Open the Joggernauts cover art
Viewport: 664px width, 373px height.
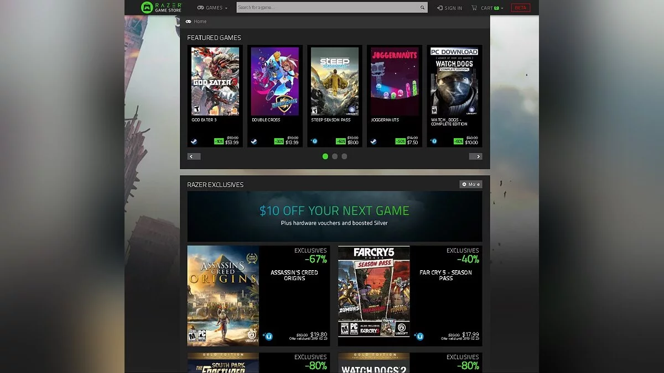pyautogui.click(x=395, y=81)
